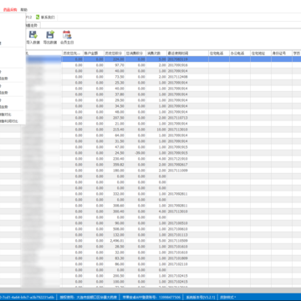Open the 帮助 help menu

point(23,10)
